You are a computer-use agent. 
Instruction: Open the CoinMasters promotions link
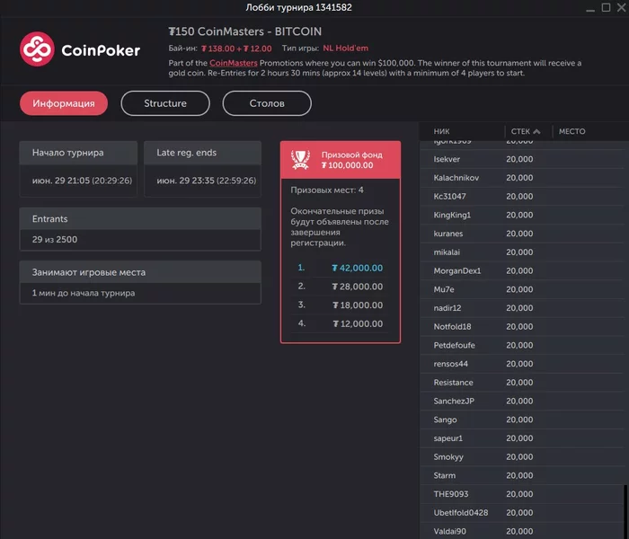tap(234, 63)
